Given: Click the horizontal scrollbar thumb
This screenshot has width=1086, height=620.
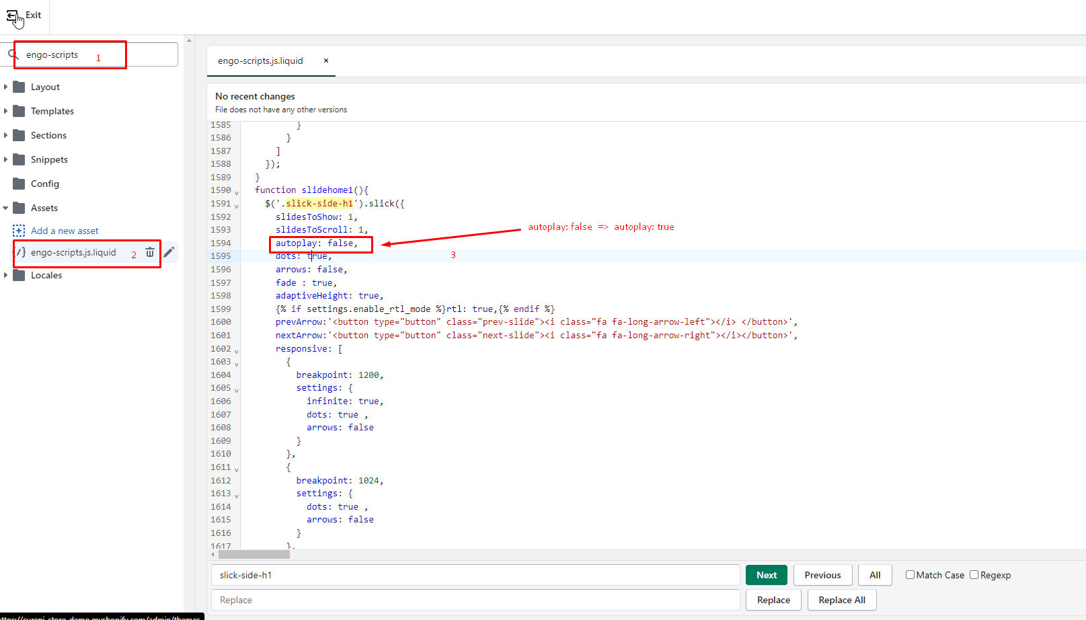Looking at the screenshot, I should pos(254,555).
